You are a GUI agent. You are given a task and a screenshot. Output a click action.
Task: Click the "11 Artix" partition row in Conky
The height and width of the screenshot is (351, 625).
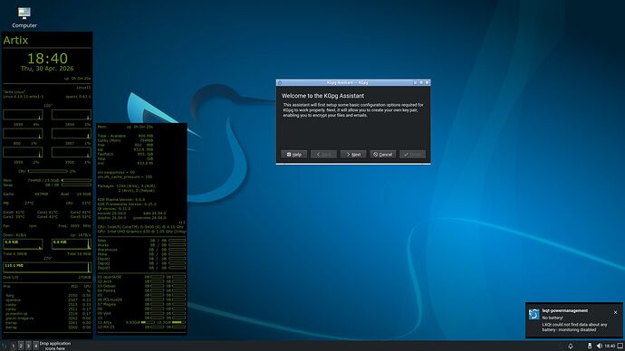click(141, 322)
